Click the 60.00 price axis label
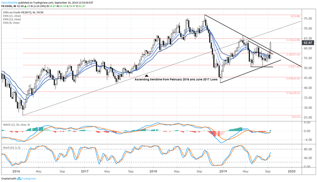Viewport: 317px width, 182px height. pyautogui.click(x=308, y=48)
